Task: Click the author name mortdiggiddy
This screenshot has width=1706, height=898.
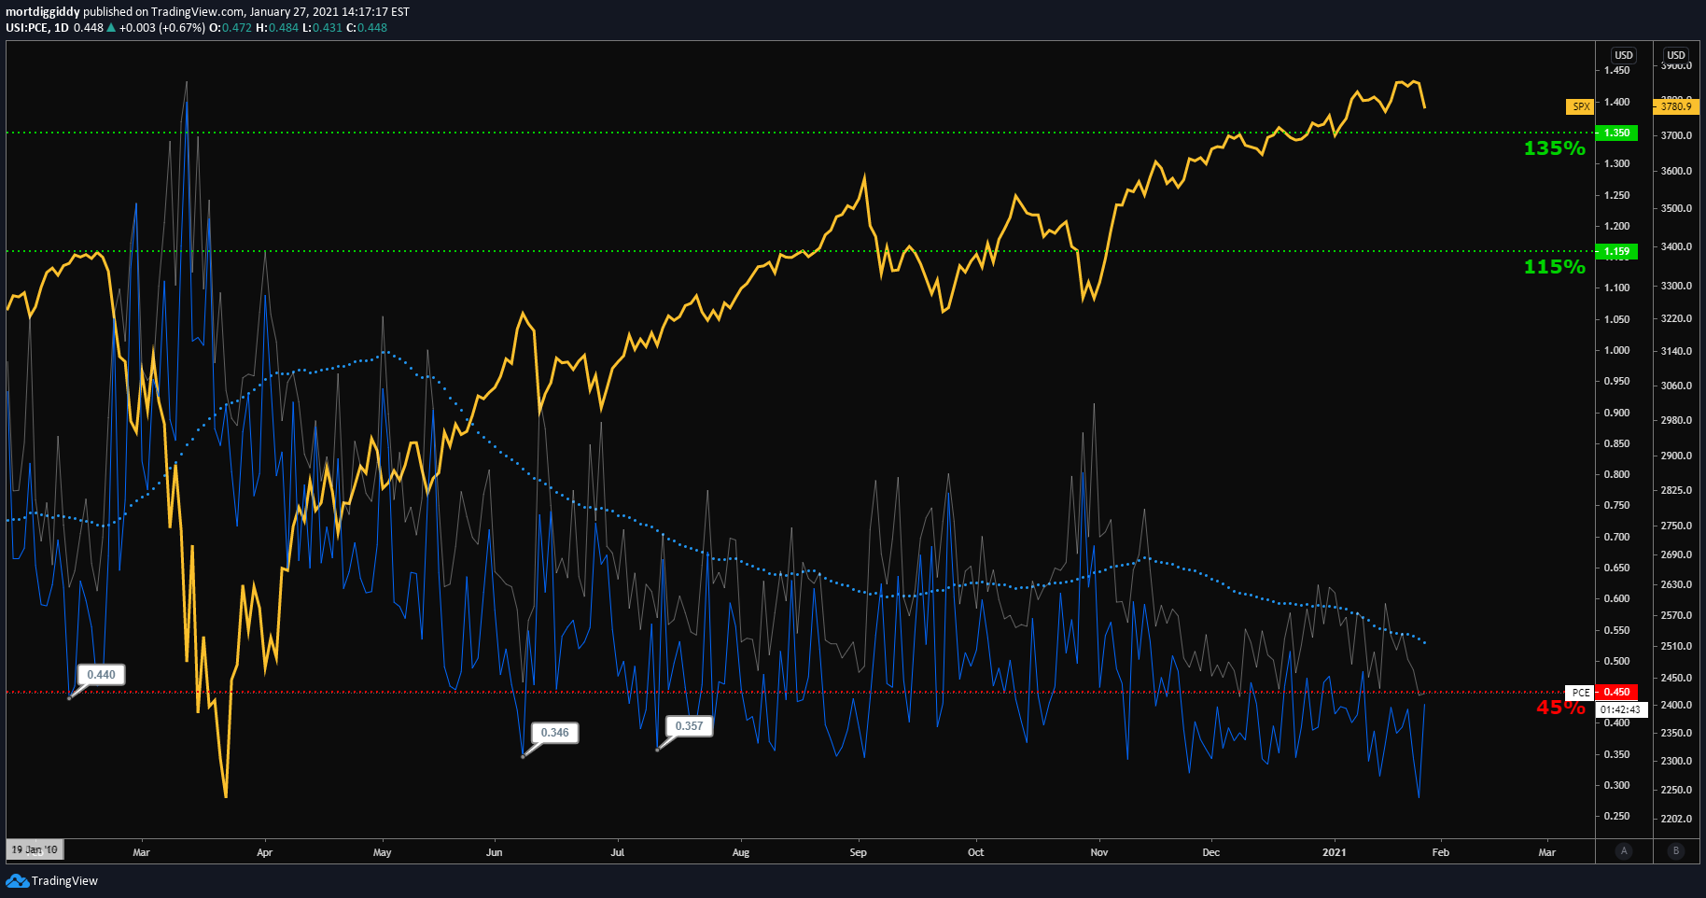Action: pos(43,12)
